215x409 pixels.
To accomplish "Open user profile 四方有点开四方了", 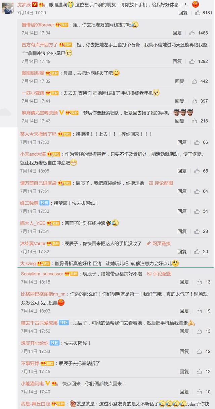I will 40,45.
